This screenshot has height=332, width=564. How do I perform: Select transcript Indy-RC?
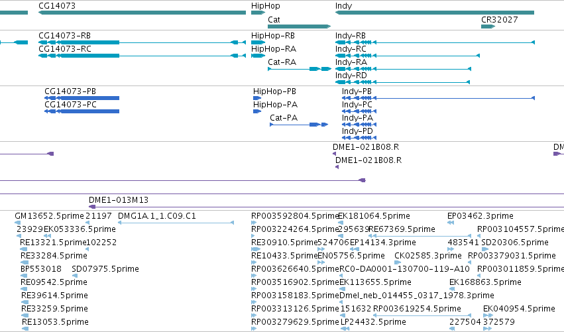pyautogui.click(x=408, y=56)
